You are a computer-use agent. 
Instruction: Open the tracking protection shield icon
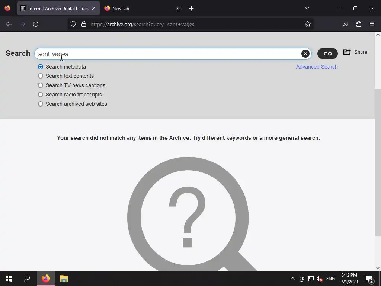[73, 24]
